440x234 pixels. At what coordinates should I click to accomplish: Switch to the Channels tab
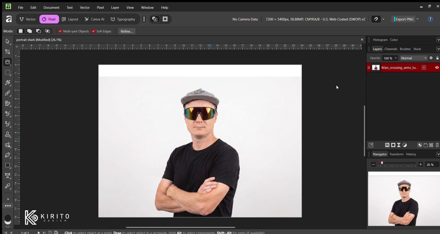[390, 49]
